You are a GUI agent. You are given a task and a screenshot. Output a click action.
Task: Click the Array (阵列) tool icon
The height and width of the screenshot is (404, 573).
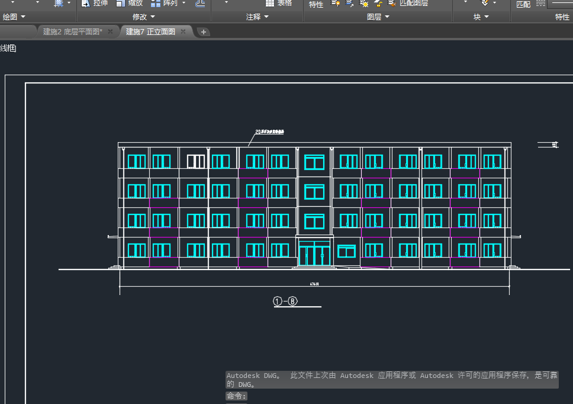pyautogui.click(x=156, y=3)
